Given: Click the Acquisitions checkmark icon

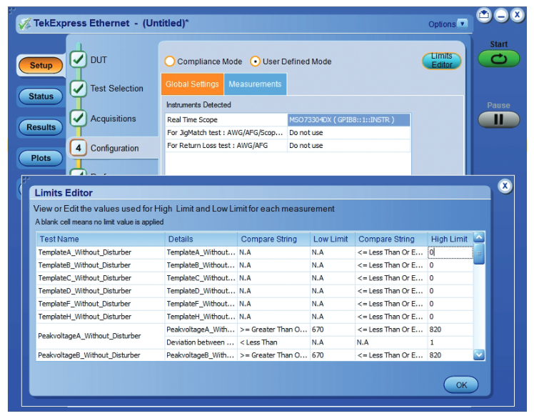Looking at the screenshot, I should (78, 119).
